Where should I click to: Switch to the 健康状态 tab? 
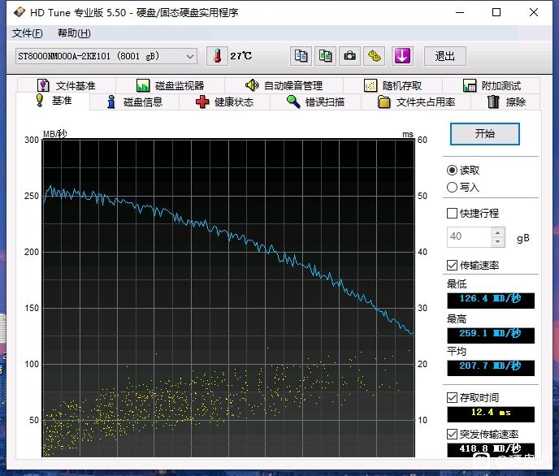pos(224,102)
